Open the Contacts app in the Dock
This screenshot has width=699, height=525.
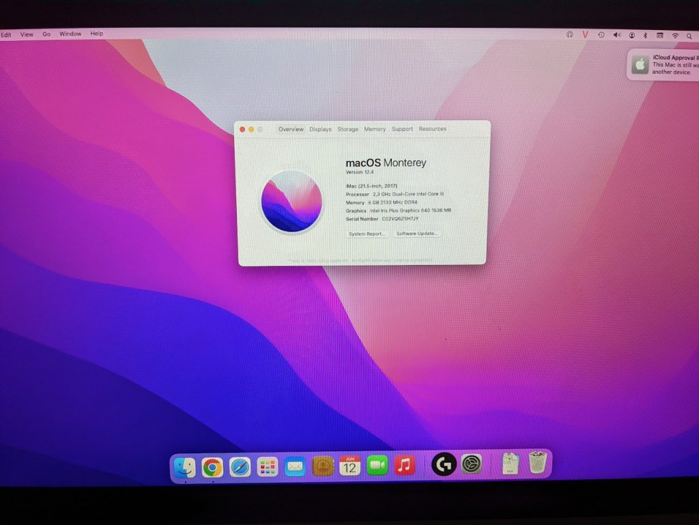click(323, 466)
